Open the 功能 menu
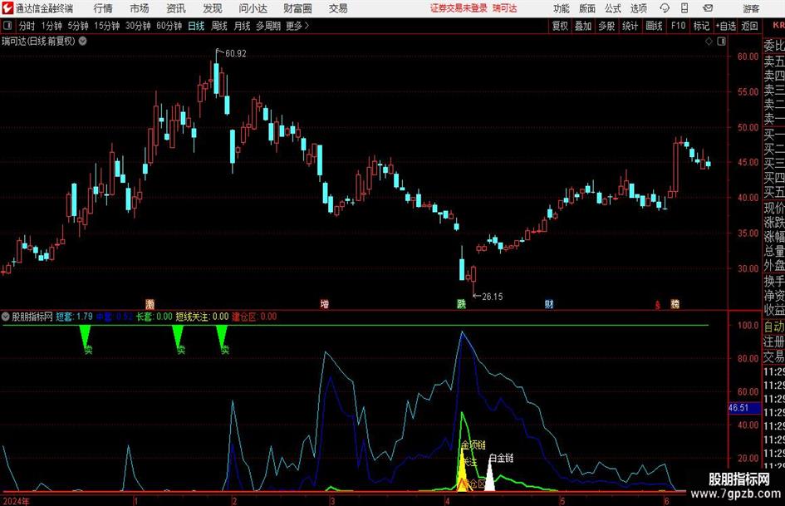Viewport: 785px width, 506px height. coord(562,8)
